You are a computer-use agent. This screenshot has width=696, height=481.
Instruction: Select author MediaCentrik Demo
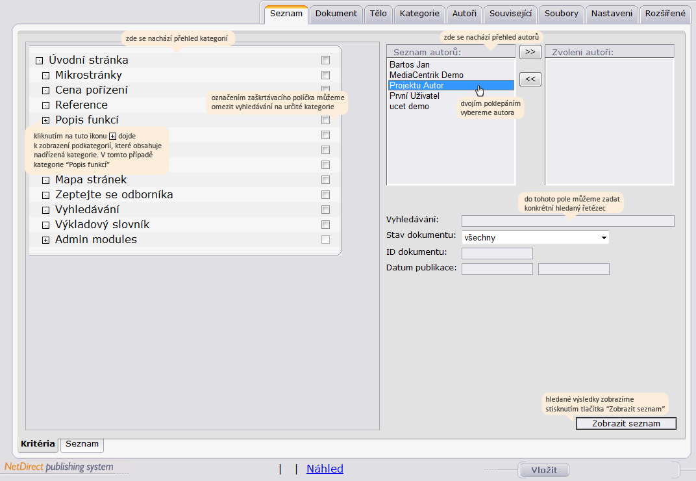pyautogui.click(x=451, y=75)
